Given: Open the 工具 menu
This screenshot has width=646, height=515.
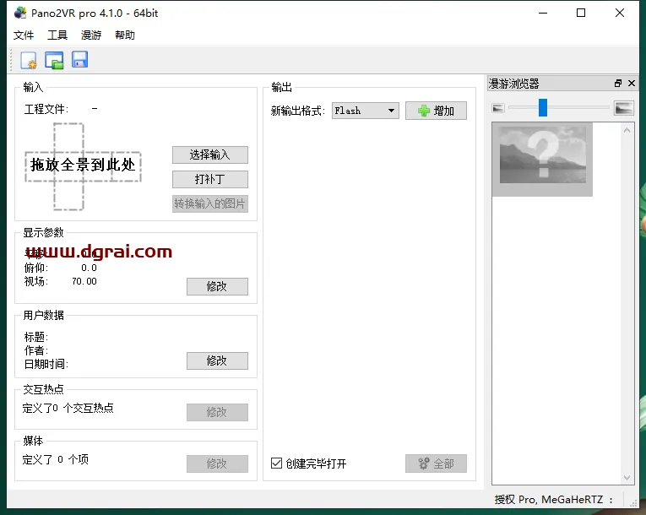Looking at the screenshot, I should click(x=57, y=35).
